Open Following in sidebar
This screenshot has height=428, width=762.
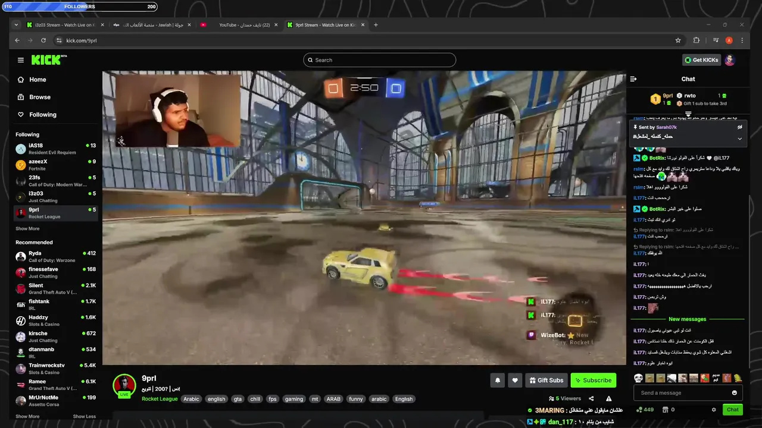pos(38,115)
